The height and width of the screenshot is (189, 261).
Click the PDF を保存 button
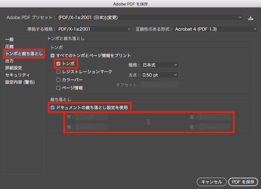point(243,182)
